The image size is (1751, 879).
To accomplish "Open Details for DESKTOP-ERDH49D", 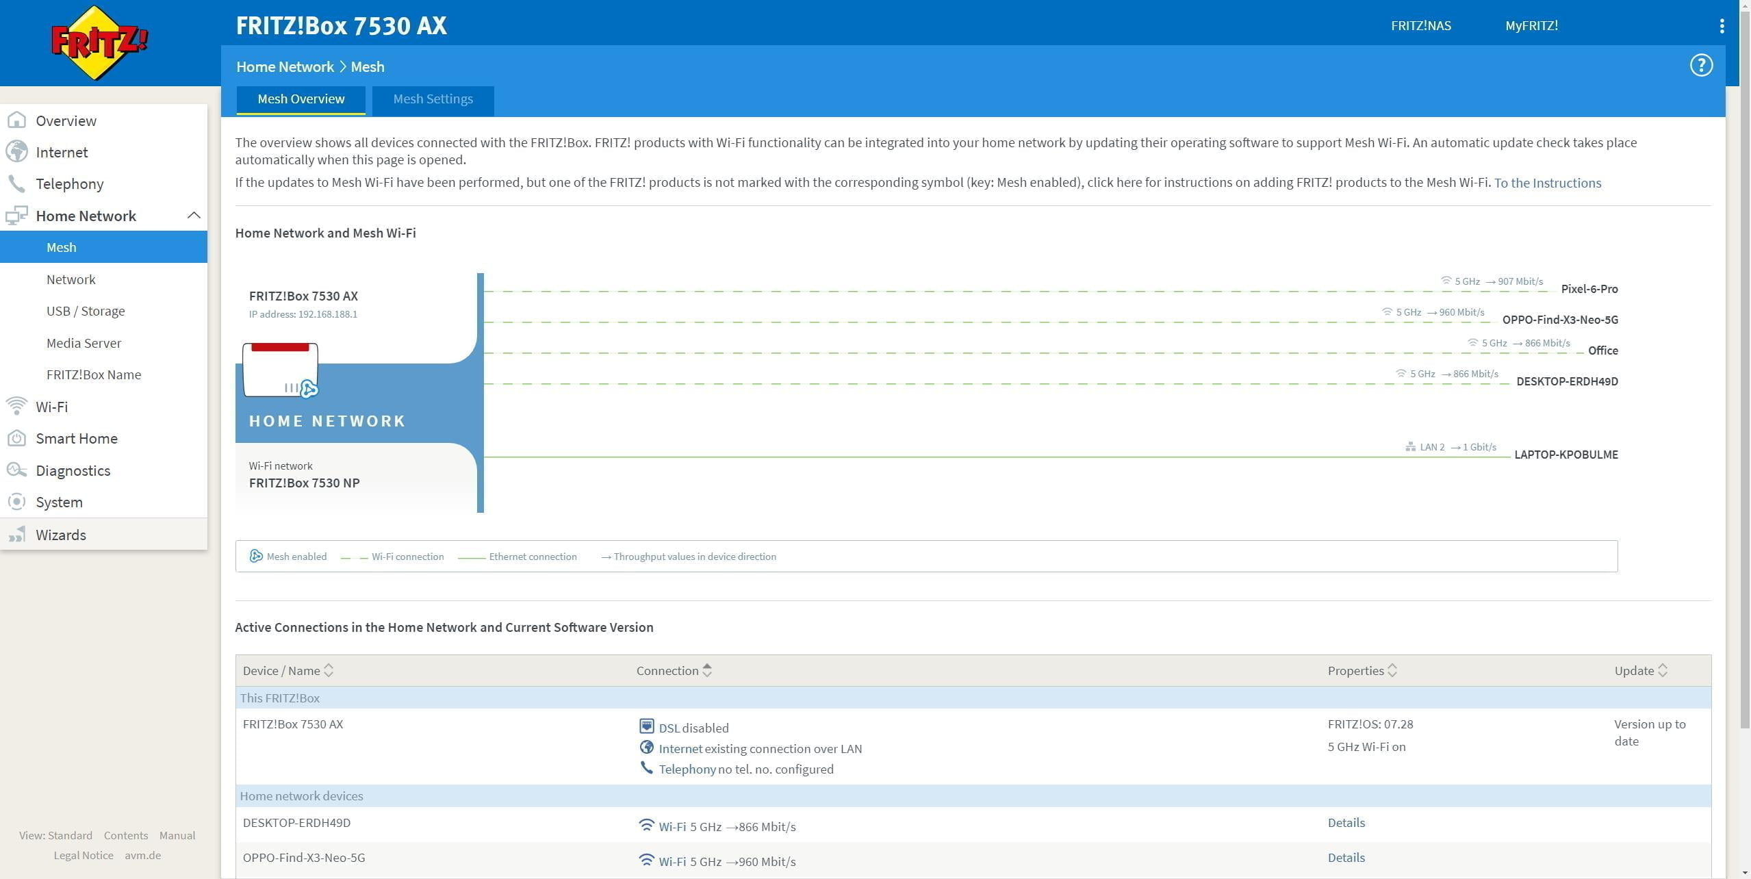I will coord(1346,823).
